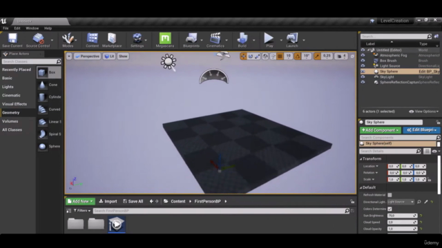Image resolution: width=442 pixels, height=248 pixels.
Task: Start the level with the Play icon
Action: [x=269, y=40]
